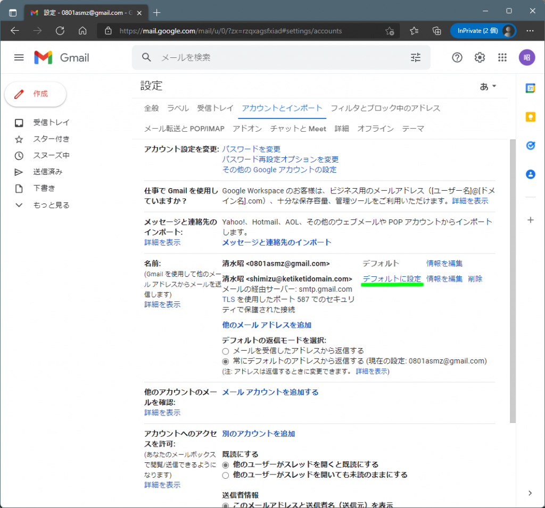This screenshot has height=508, width=545.
Task: Open browser Collections icon
Action: point(436,31)
